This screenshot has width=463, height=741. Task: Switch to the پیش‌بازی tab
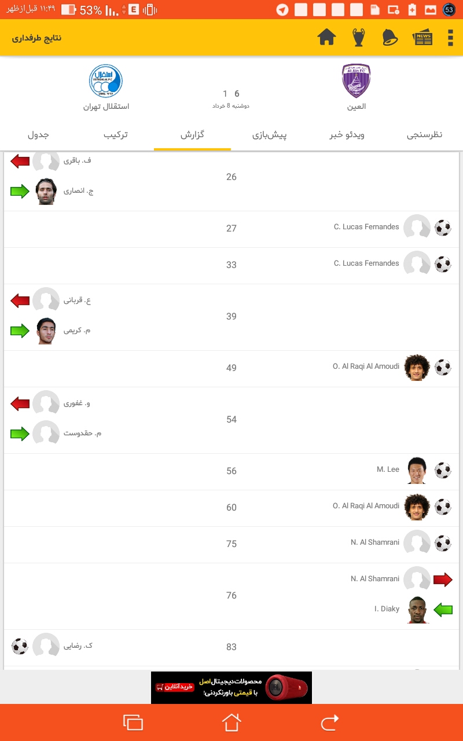(270, 135)
